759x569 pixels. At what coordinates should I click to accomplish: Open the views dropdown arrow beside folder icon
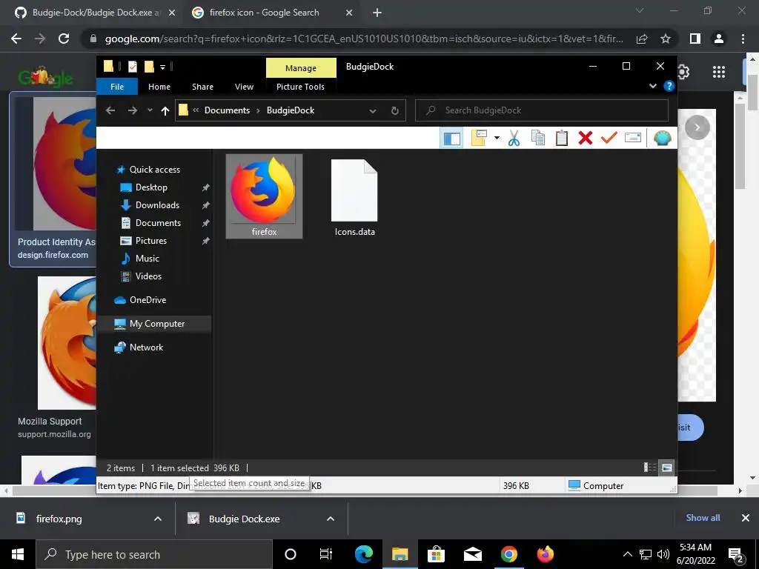[x=497, y=138]
